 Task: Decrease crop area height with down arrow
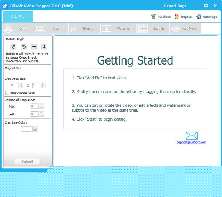pos(43,87)
